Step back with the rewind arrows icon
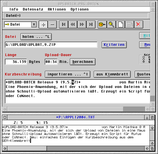The width and height of the screenshot is (158, 154). (x=73, y=24)
